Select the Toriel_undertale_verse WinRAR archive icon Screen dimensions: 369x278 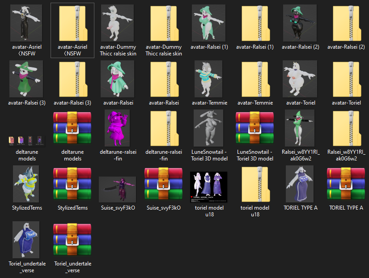72,240
